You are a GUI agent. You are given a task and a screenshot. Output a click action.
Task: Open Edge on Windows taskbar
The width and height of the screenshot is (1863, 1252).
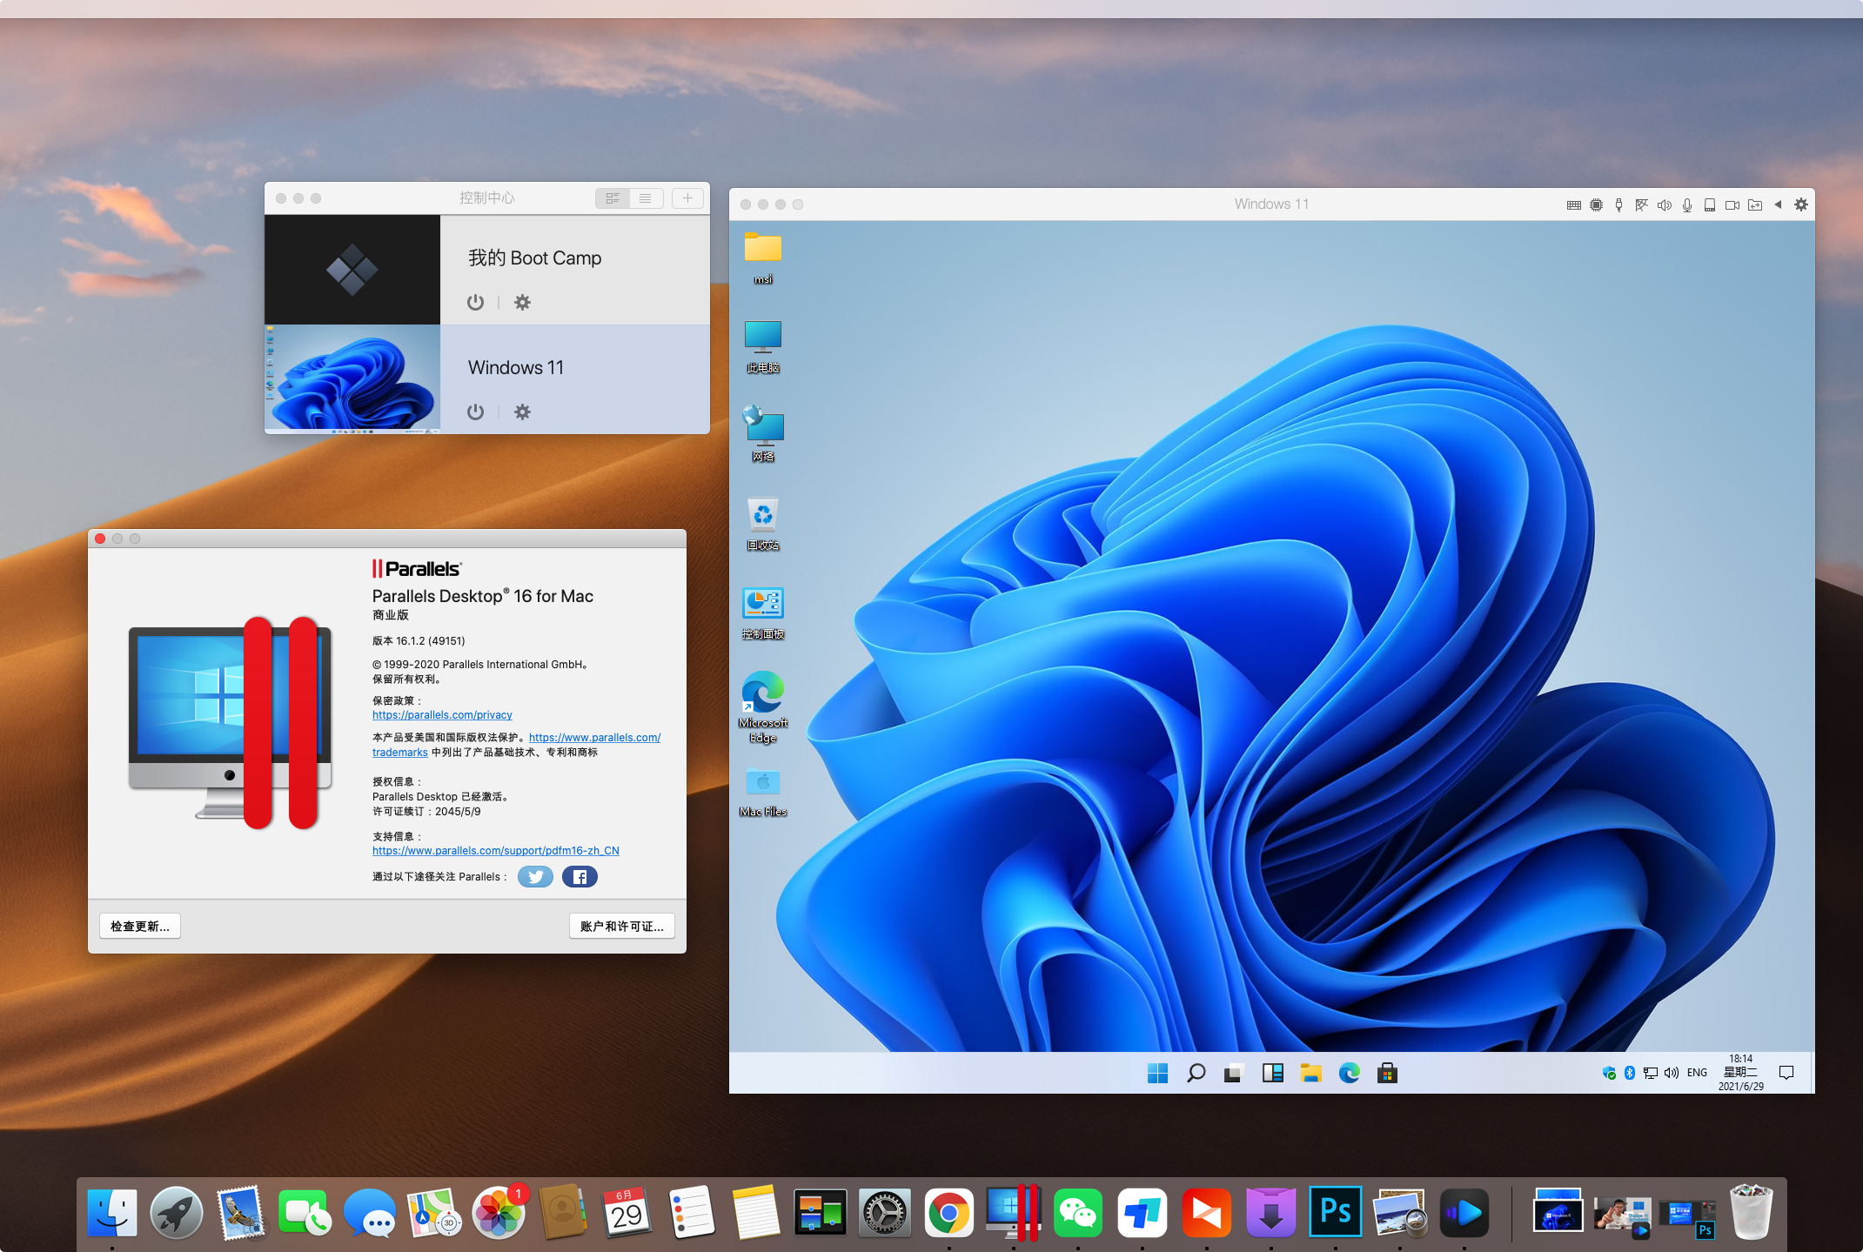1350,1074
